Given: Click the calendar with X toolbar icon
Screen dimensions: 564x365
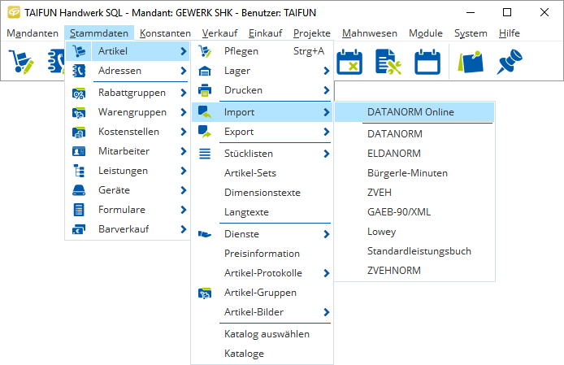Looking at the screenshot, I should pos(349,62).
